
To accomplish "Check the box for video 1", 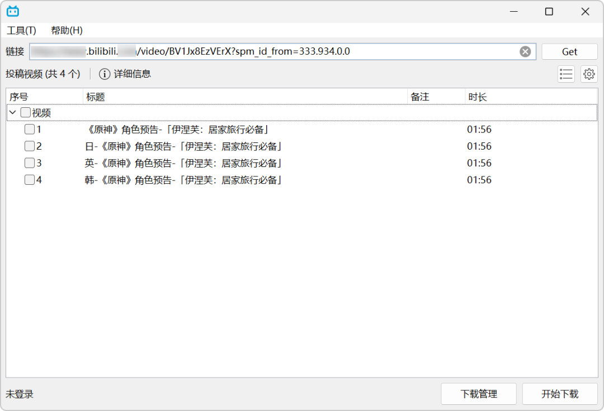I will pyautogui.click(x=30, y=129).
